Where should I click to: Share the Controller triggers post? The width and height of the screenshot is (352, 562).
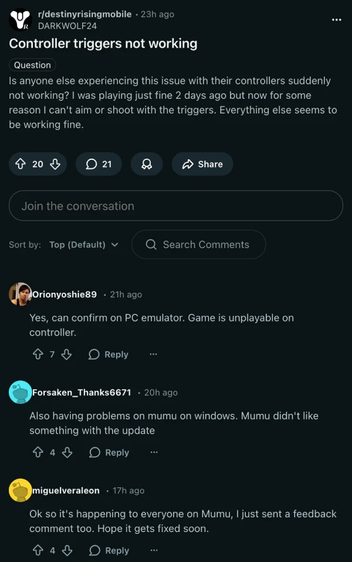pos(202,164)
